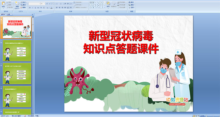Open slide Layout (版式) dropdown
The image size is (220, 117).
(23, 2)
